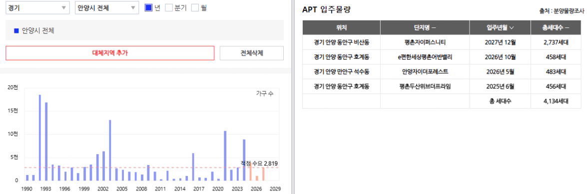Uncheck the 년 yearly checkbox
The width and height of the screenshot is (587, 194).
[x=148, y=7]
